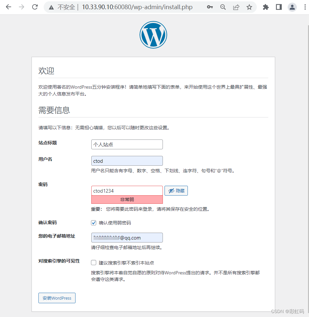Viewport: 309px width, 317px height.
Task: Click 请仔细检查电子邮箱地址后再继续 hint
Action: (127, 247)
